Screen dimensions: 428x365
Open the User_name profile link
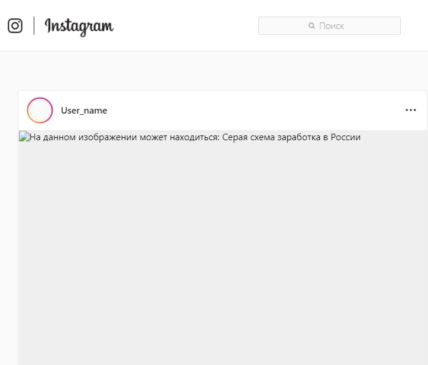[x=84, y=111]
